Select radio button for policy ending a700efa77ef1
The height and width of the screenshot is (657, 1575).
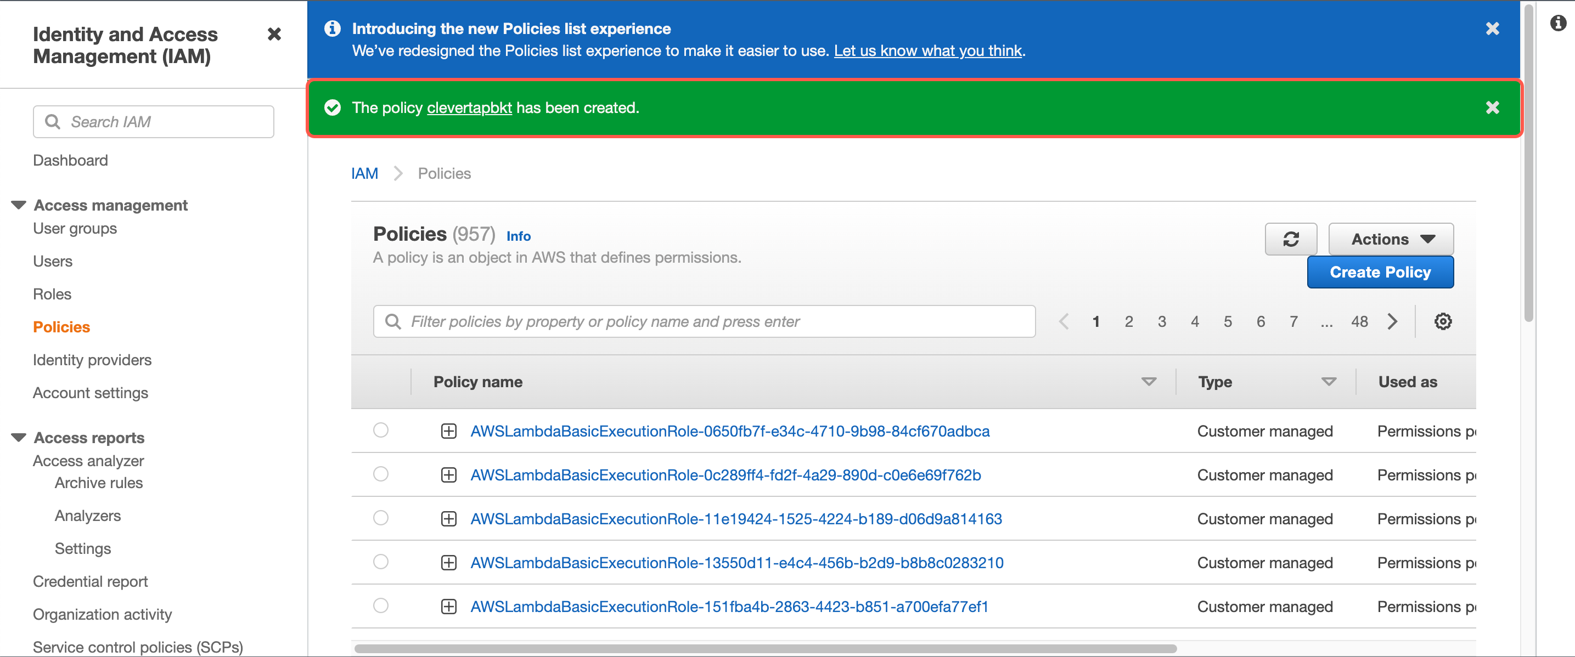381,605
